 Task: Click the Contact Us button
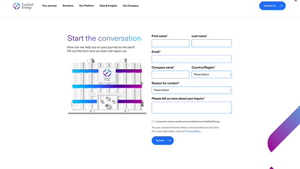[272, 6]
